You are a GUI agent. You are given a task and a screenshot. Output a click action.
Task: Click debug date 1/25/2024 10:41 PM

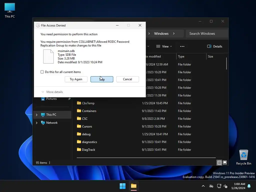pos(155,134)
